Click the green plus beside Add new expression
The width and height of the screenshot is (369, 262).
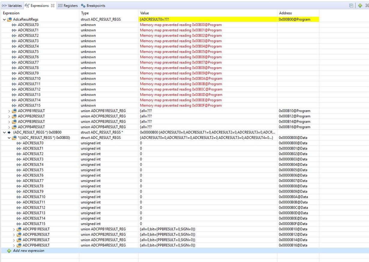pos(9,251)
